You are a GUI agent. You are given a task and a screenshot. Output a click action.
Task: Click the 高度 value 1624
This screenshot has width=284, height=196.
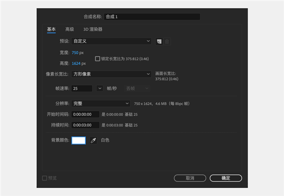point(75,63)
